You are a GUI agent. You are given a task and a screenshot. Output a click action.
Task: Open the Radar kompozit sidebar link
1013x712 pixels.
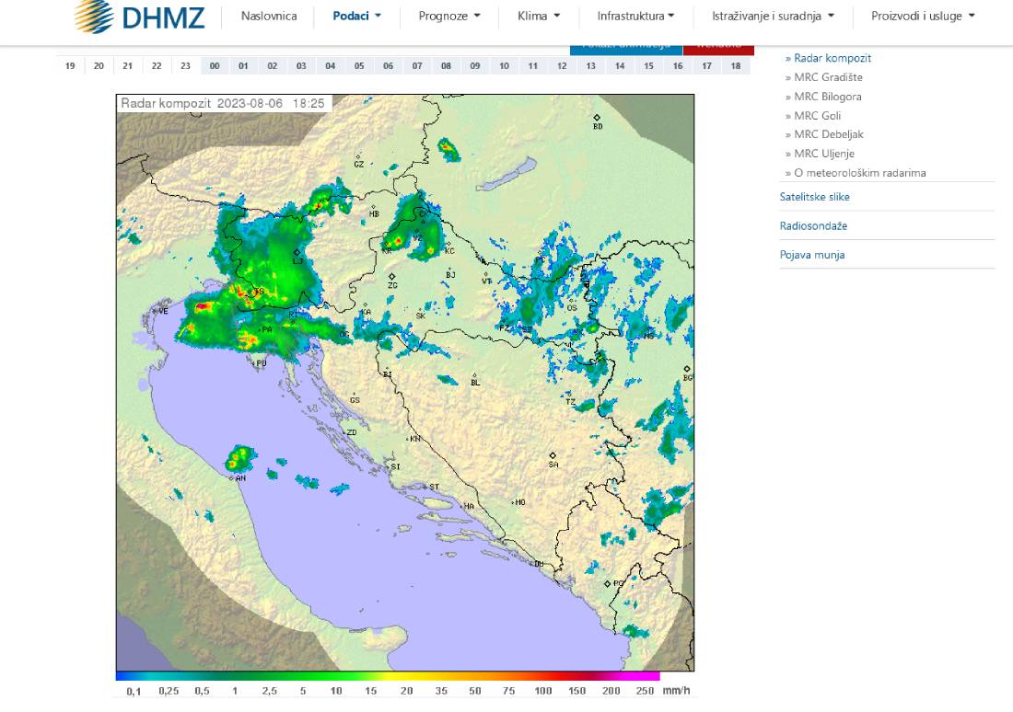point(833,58)
